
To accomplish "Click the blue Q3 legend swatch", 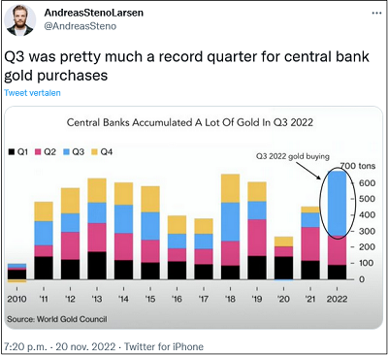I will point(66,152).
